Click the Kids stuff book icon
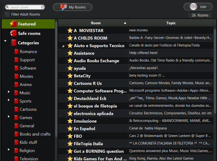Viewport: 217px width, 161px height. click(16, 142)
